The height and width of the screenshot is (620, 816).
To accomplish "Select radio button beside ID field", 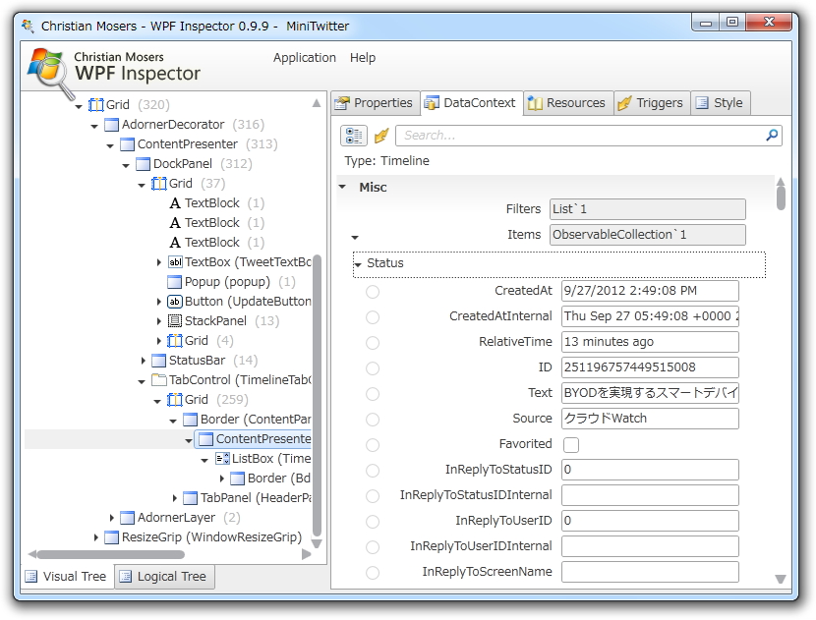I will [373, 368].
